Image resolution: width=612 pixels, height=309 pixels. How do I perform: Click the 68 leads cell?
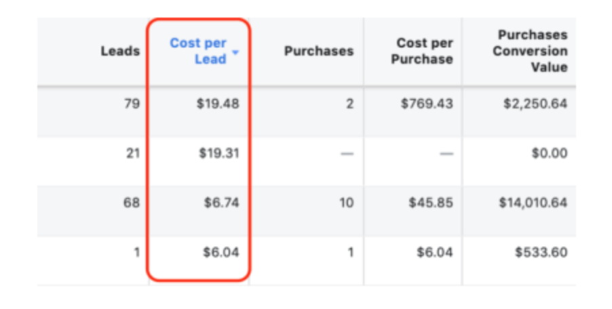pyautogui.click(x=132, y=203)
